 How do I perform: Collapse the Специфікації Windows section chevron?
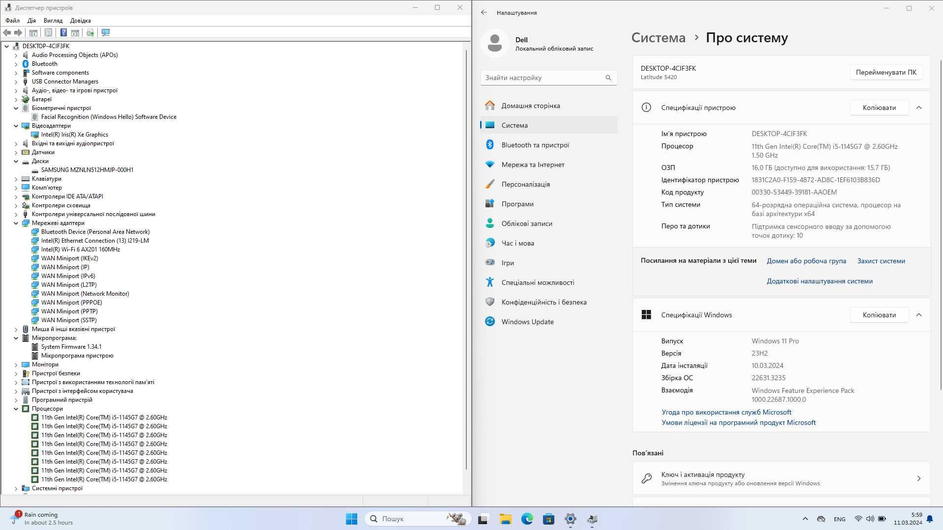click(919, 315)
